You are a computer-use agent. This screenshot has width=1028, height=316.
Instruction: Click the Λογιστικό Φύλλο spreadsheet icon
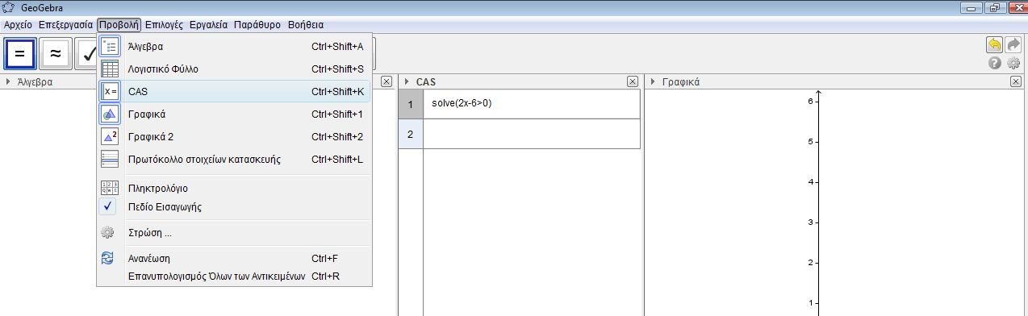pyautogui.click(x=110, y=69)
